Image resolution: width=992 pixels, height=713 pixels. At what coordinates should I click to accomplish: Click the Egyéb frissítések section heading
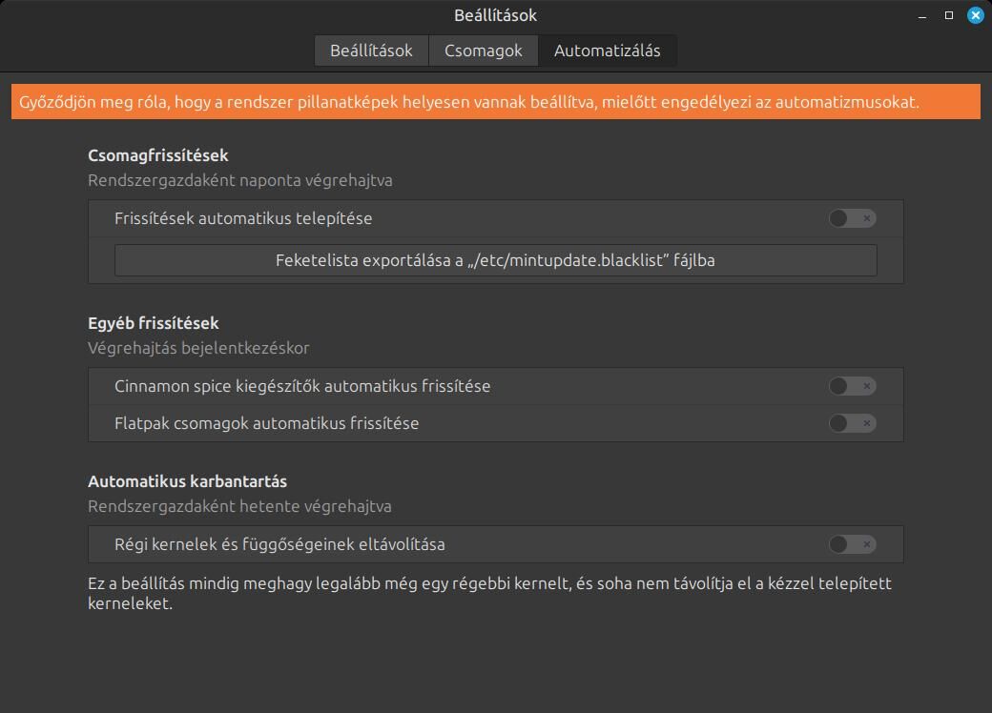click(x=154, y=323)
